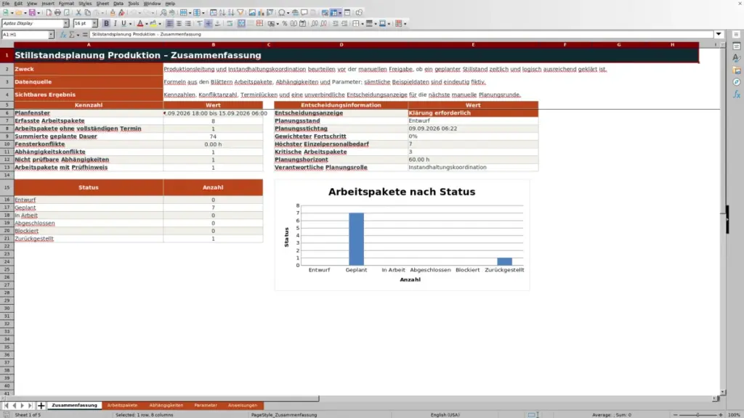Click the zoom slider in status bar
The width and height of the screenshot is (744, 418).
click(x=698, y=414)
